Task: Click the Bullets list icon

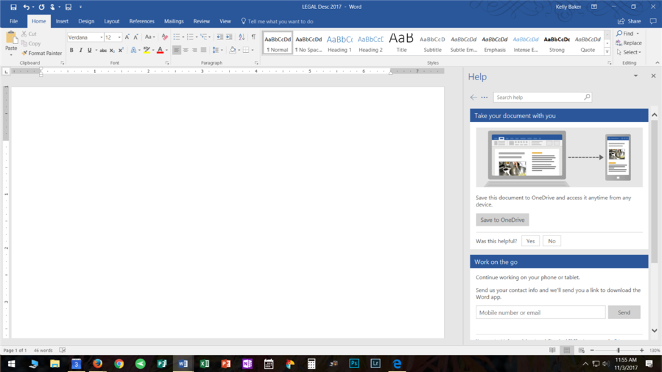Action: pos(176,38)
